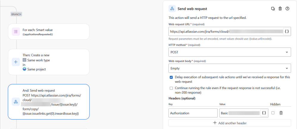Click the duplicate component icon
Screen dimensions: 297x129
point(273,9)
